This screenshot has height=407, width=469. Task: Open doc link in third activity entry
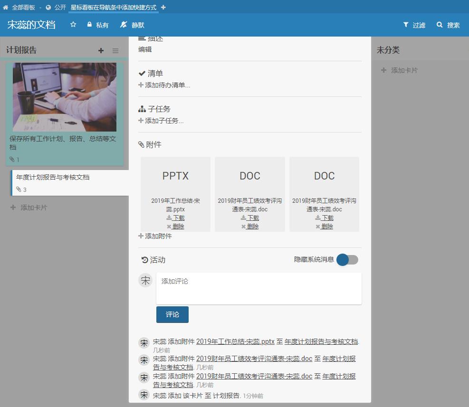click(254, 376)
